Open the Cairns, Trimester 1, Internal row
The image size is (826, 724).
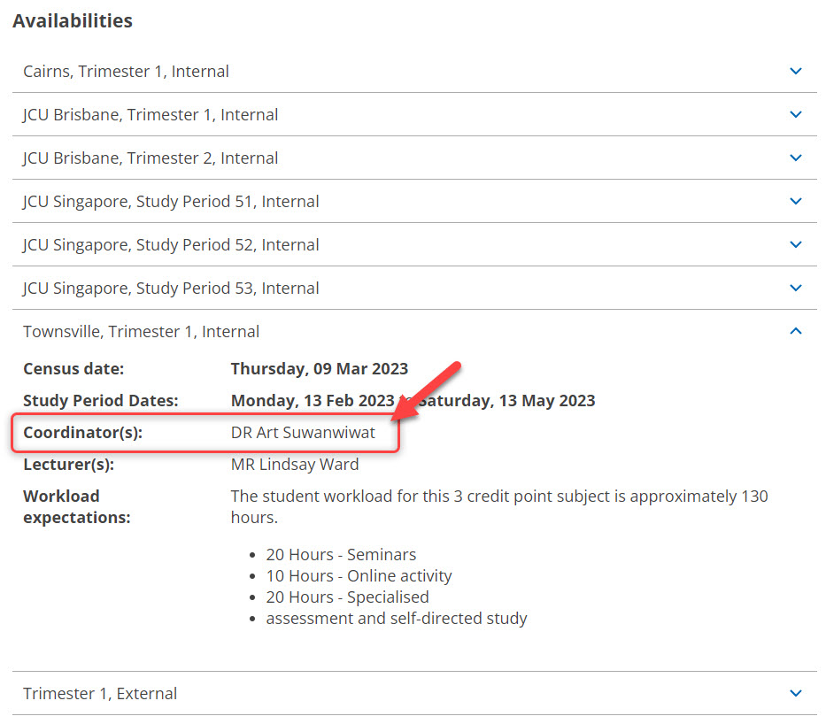pos(414,71)
